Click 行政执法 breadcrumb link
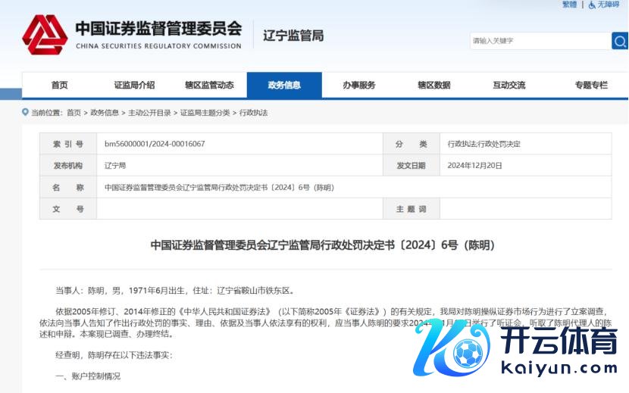 [x=254, y=113]
